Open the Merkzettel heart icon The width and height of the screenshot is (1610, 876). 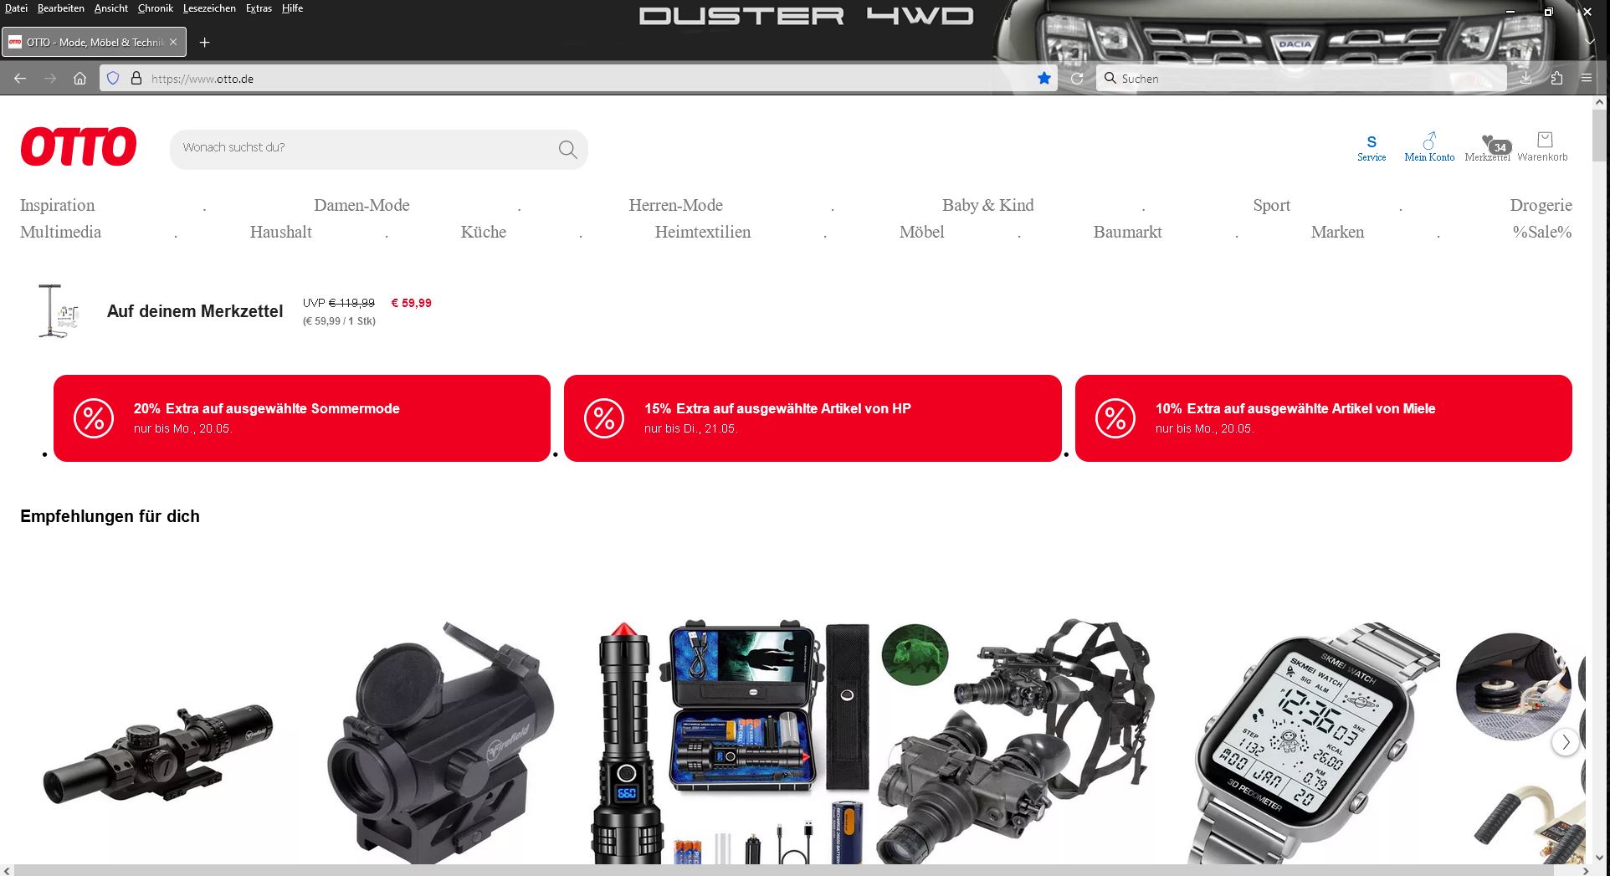click(x=1488, y=147)
